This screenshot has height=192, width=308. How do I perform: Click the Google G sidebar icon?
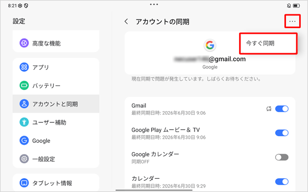click(x=24, y=140)
